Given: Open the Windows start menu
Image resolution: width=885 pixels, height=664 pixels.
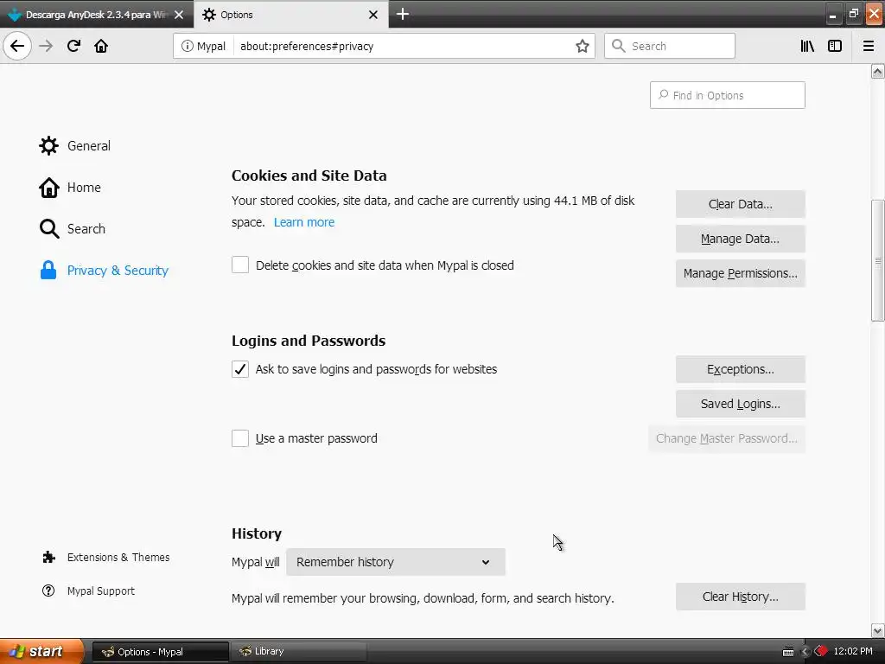Looking at the screenshot, I should pos(41,652).
